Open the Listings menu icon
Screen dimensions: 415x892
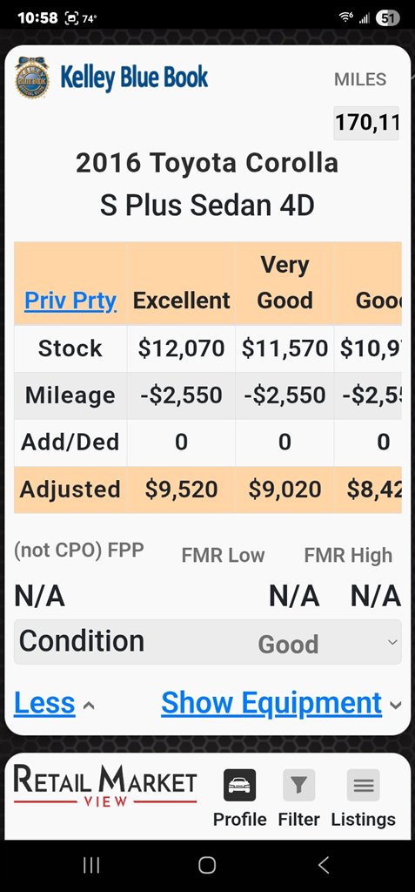coord(364,785)
